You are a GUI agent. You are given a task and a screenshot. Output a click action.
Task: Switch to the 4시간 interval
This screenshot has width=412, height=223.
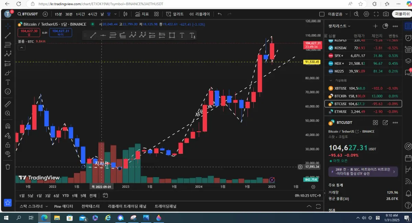pos(92,14)
